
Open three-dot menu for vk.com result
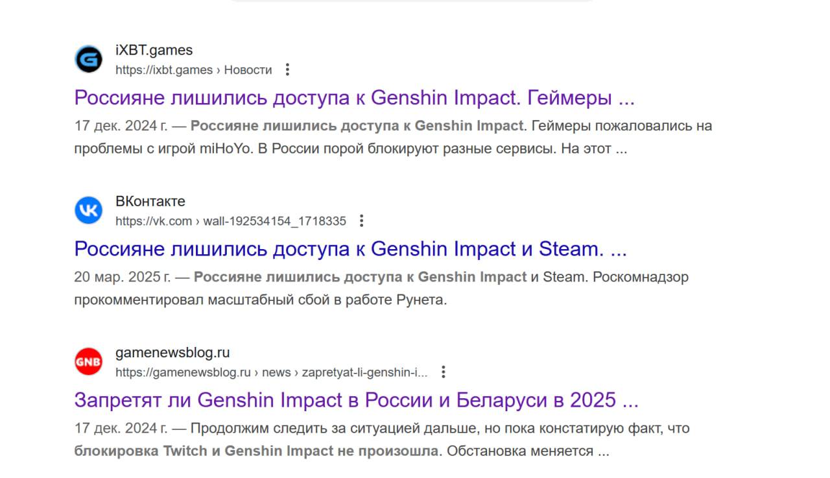tap(362, 221)
